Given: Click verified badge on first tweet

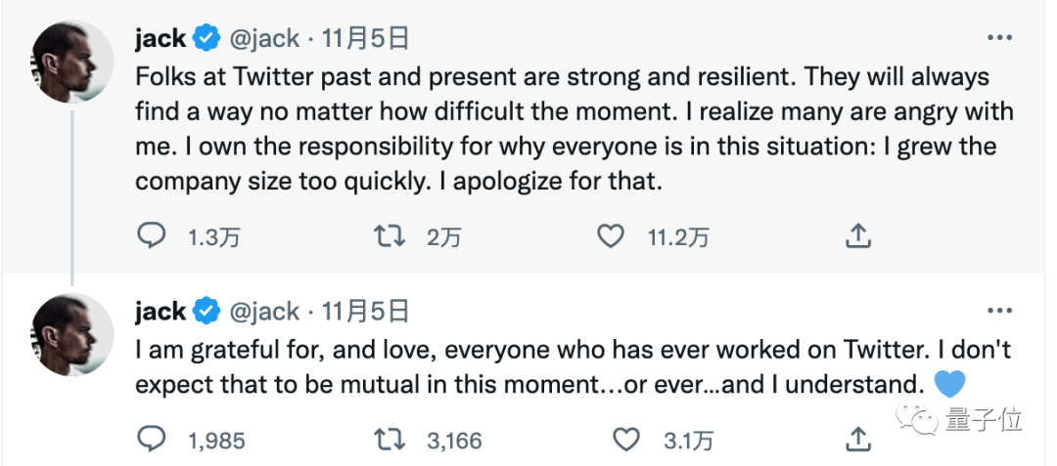Looking at the screenshot, I should point(206,39).
